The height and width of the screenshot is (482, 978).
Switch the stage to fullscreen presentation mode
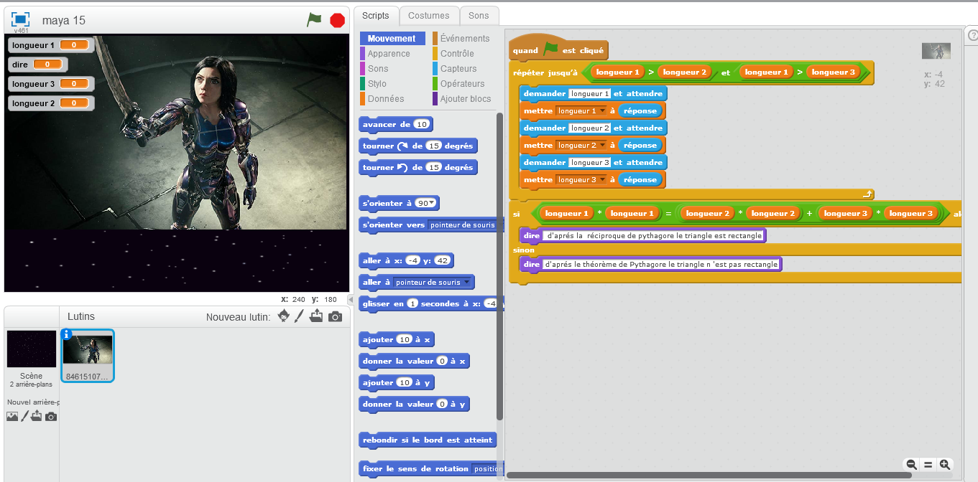[21, 20]
